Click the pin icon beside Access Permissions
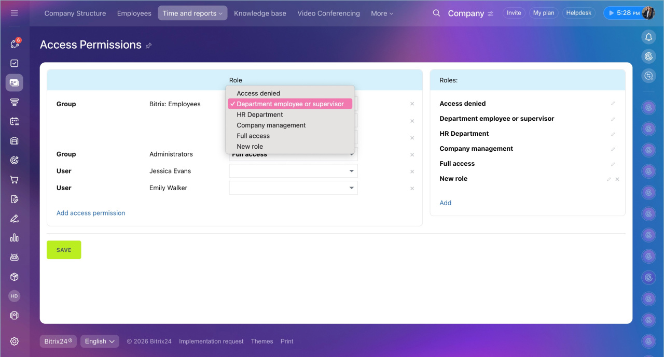 [148, 46]
